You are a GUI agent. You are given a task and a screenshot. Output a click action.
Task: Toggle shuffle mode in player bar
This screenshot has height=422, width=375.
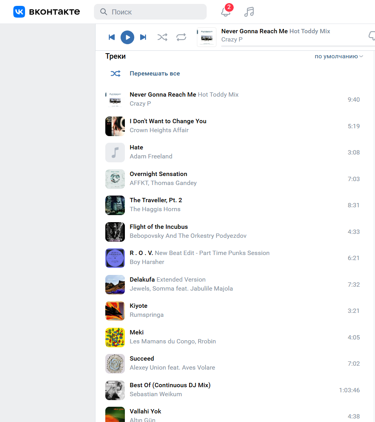(162, 37)
